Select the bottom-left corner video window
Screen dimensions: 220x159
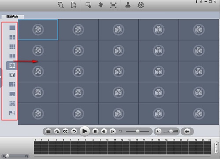pyautogui.click(x=38, y=114)
